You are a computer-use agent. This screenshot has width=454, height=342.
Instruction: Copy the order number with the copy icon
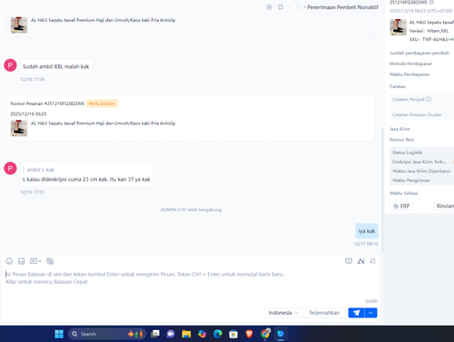(431, 2)
